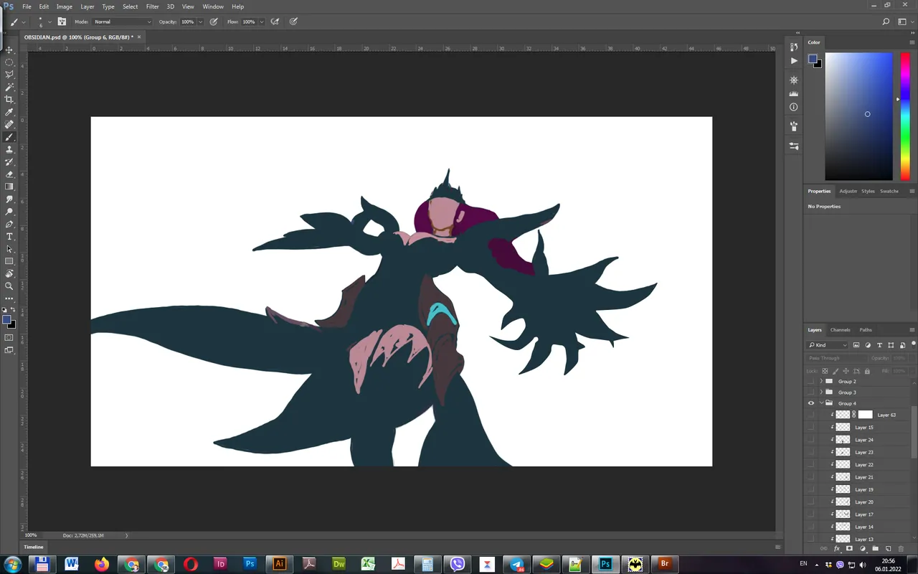
Task: Open the Color panel options menu
Action: 912,42
